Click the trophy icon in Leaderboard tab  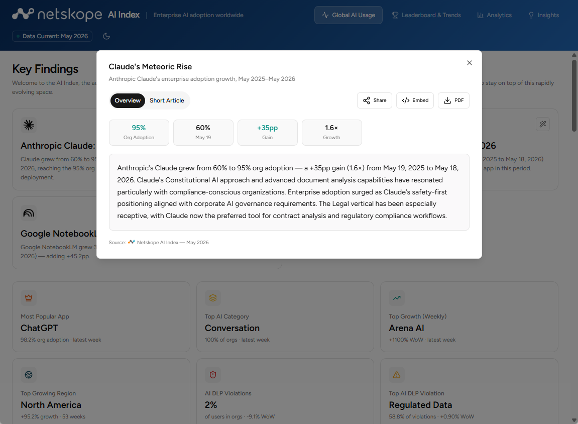pos(395,15)
